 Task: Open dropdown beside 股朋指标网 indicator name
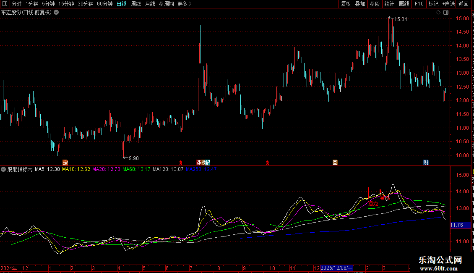(x=3, y=170)
